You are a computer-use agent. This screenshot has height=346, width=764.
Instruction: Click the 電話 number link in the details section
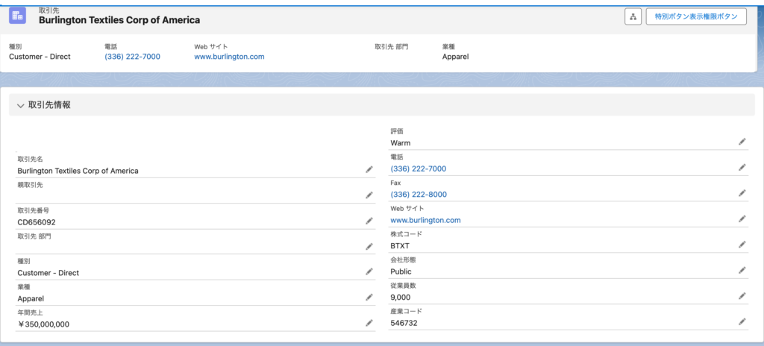pos(418,169)
